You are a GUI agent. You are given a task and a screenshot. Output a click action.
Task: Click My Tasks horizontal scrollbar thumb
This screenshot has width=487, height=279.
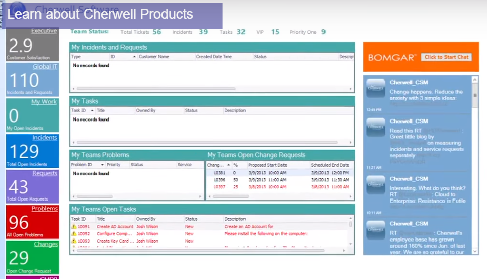(x=207, y=143)
